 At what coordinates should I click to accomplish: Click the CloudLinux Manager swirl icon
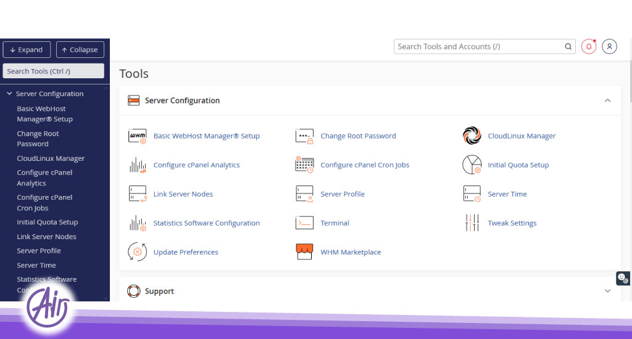click(x=472, y=136)
